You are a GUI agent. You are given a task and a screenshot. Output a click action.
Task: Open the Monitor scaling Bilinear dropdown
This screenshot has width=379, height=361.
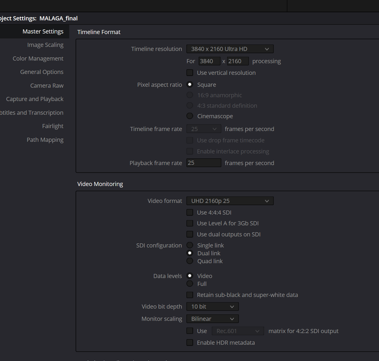(x=212, y=319)
